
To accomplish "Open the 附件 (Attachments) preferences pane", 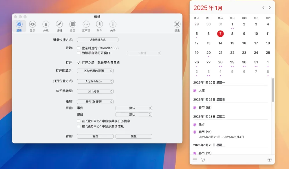I will pos(99,26).
